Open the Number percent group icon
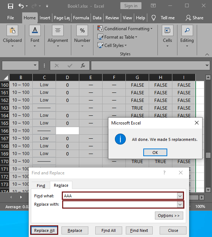The width and height of the screenshot is (212, 237). click(82, 30)
